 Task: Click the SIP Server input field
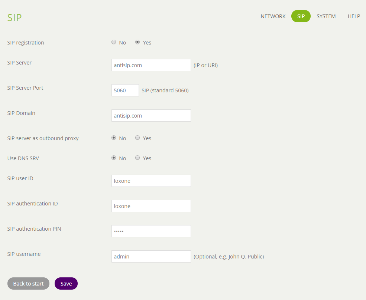151,65
